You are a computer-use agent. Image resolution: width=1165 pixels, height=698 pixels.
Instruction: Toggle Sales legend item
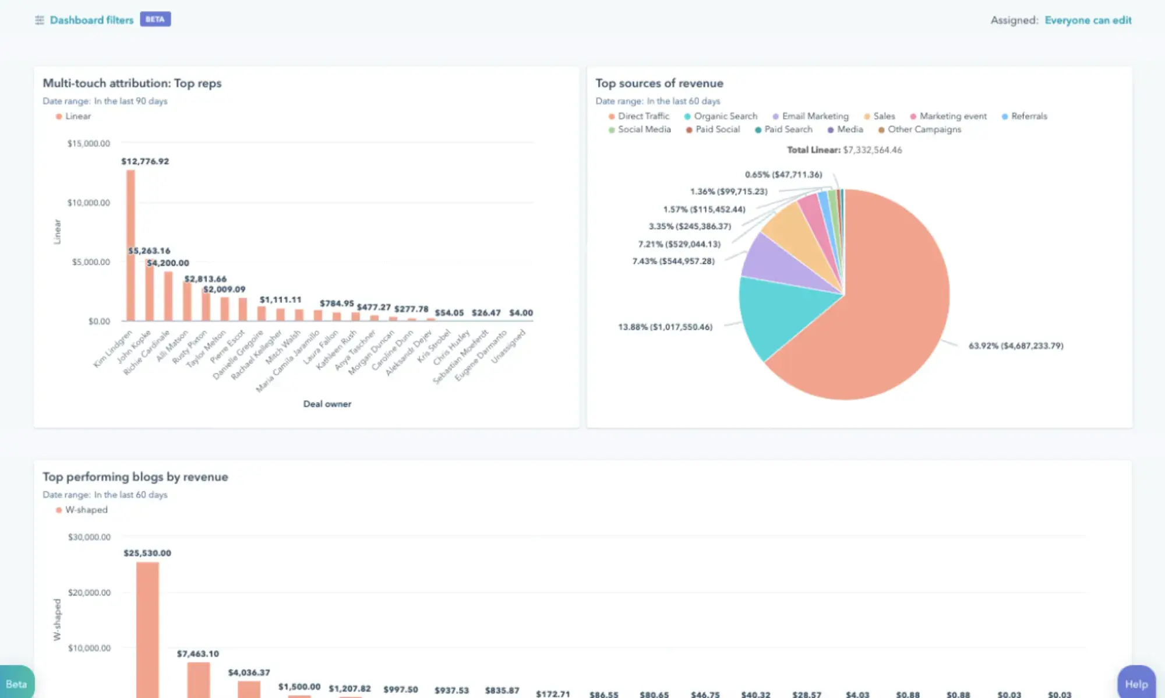(x=880, y=116)
